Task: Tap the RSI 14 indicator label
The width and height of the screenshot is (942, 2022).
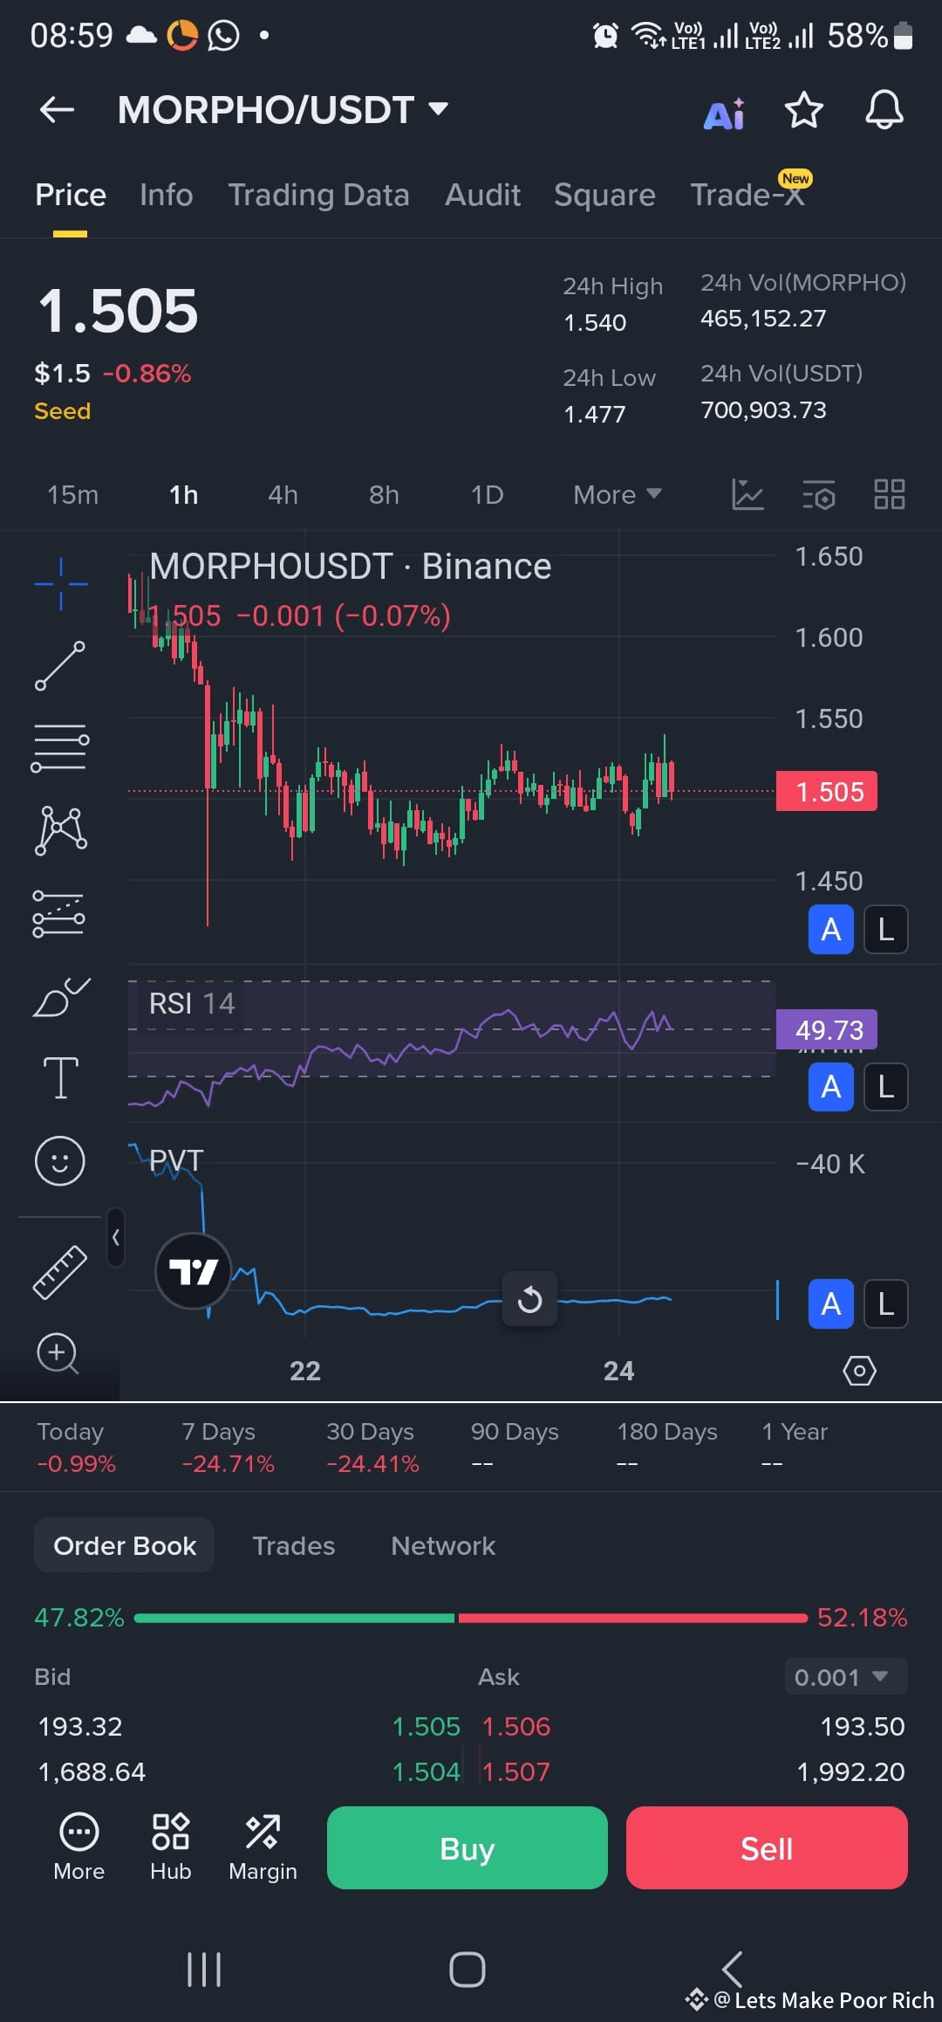Action: pos(192,1004)
